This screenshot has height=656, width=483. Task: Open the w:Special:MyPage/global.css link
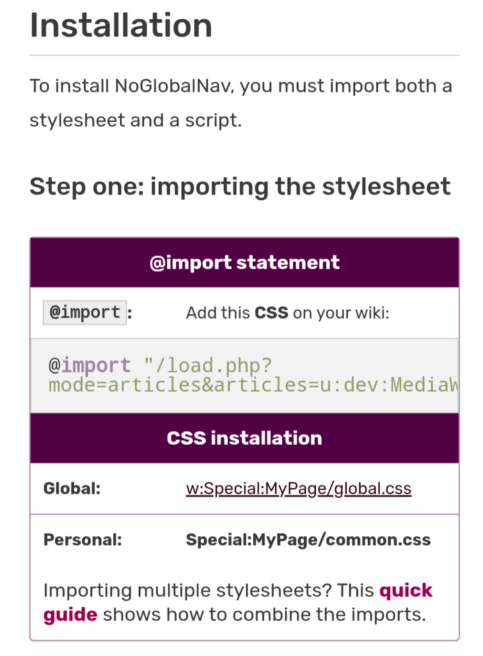click(x=299, y=488)
